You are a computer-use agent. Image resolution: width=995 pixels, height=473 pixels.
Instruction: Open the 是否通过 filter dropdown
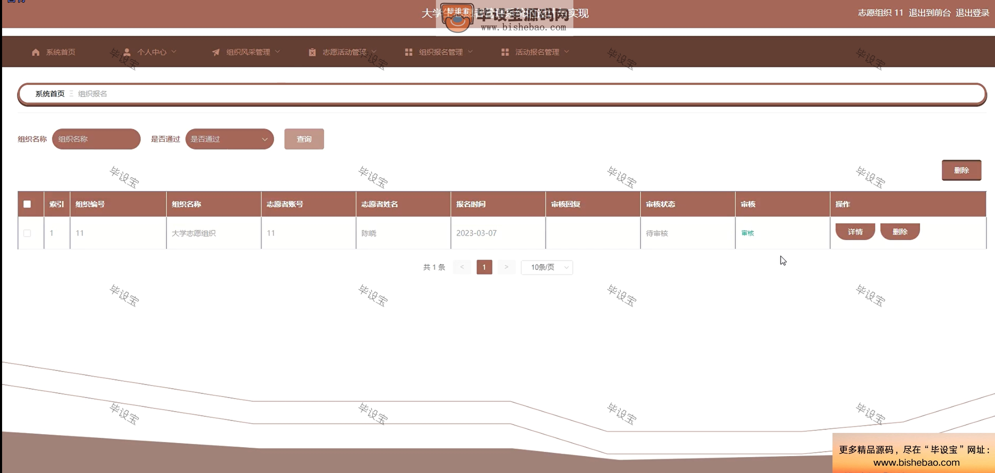(x=229, y=139)
